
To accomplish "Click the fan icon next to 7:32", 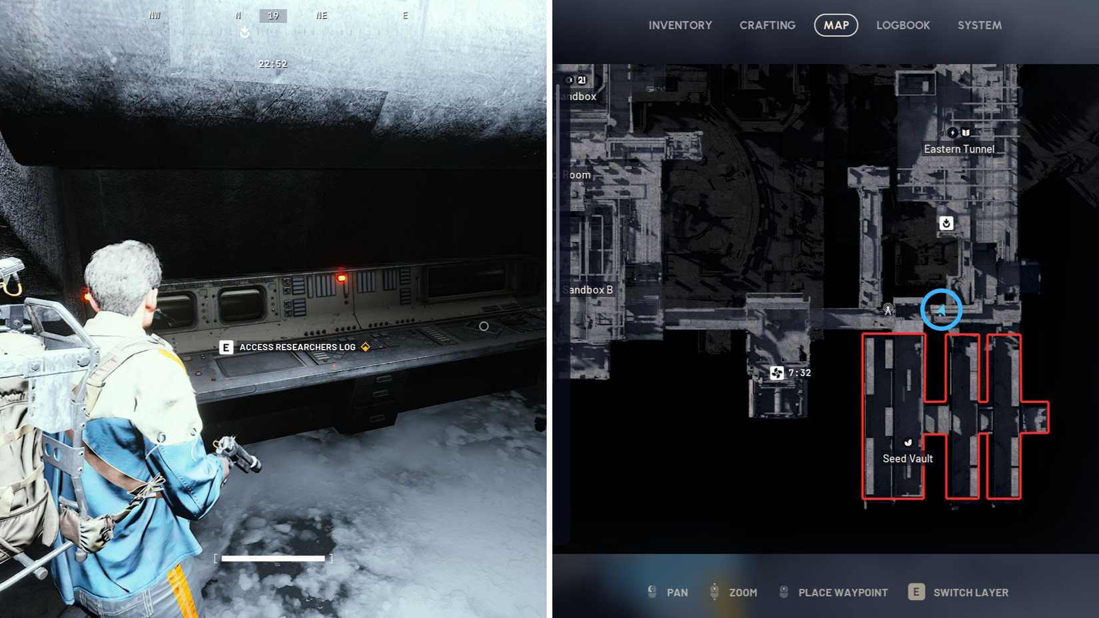I will 777,373.
